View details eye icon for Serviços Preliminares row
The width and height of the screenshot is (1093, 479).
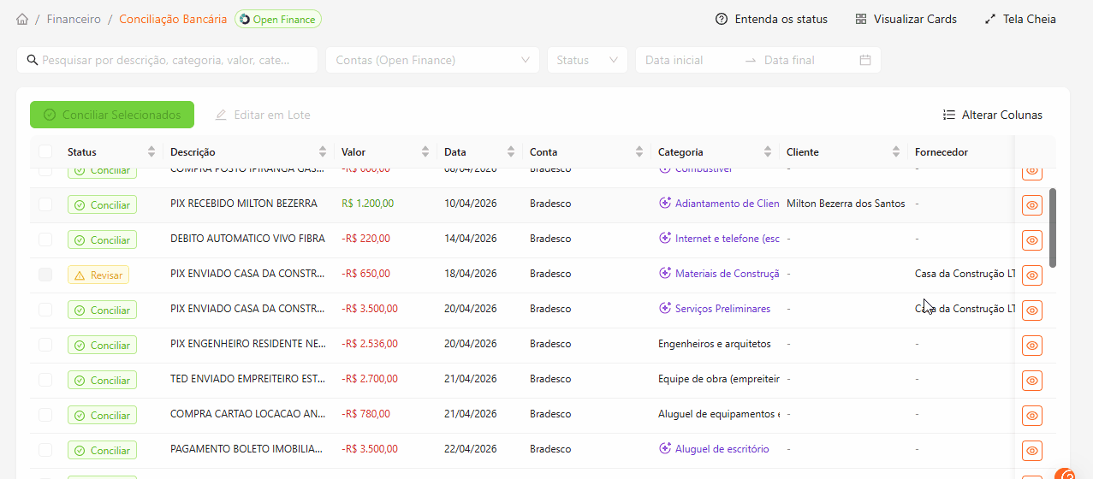(1032, 310)
